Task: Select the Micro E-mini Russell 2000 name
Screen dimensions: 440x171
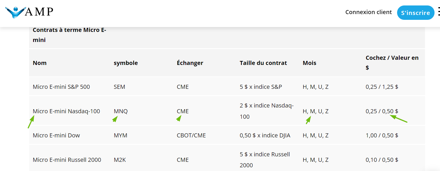Action: click(67, 160)
